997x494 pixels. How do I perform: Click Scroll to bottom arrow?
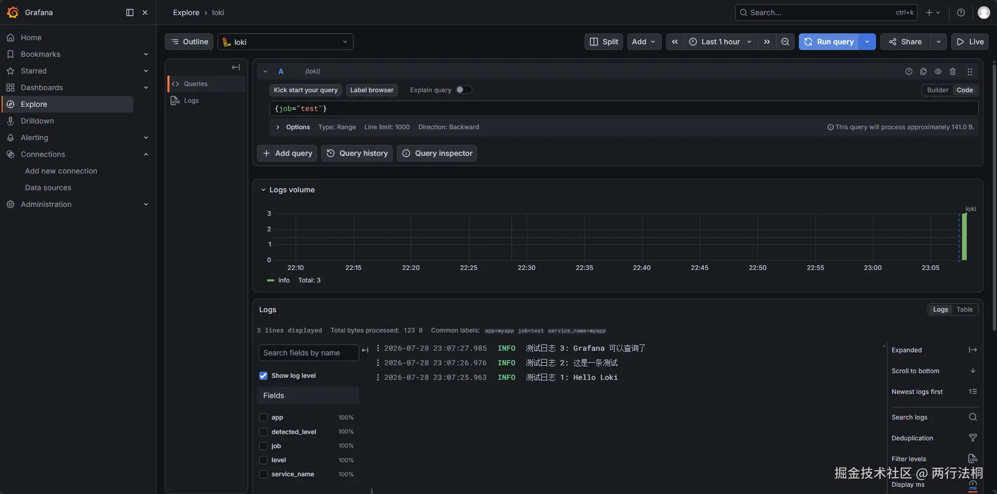tap(972, 370)
